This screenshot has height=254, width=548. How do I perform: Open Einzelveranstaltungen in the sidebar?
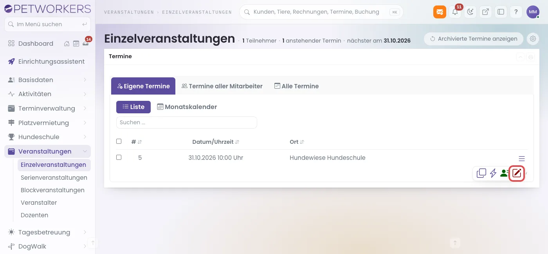pos(54,165)
